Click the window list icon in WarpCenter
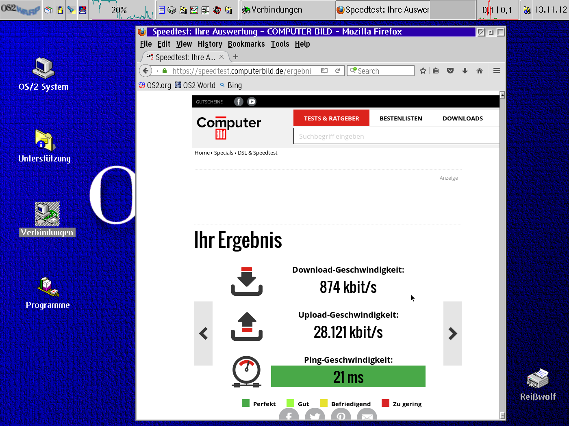The width and height of the screenshot is (569, 426). [x=48, y=10]
